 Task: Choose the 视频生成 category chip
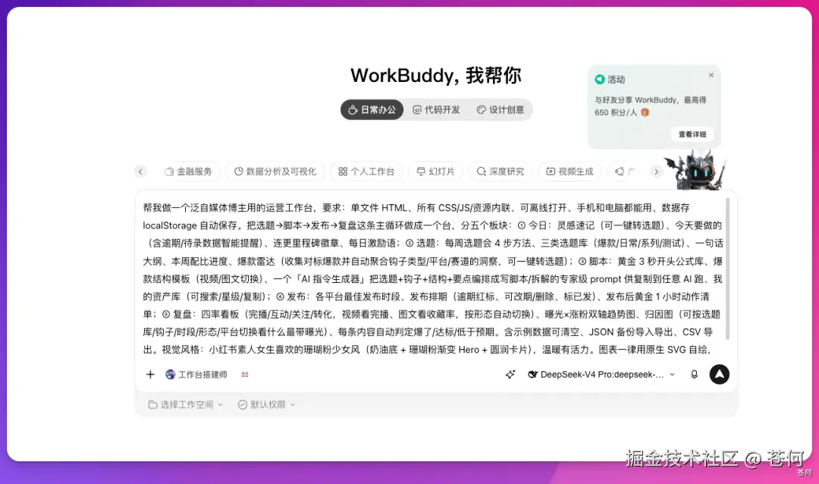(570, 171)
